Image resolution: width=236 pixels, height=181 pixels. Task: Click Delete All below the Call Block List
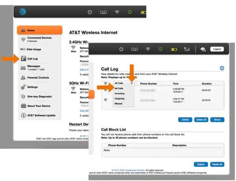(x=217, y=165)
